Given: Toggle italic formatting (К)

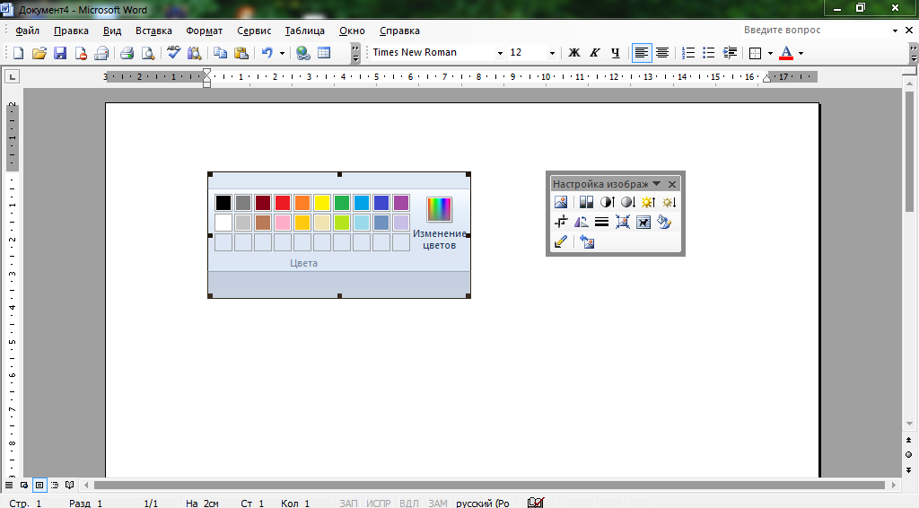Looking at the screenshot, I should [x=594, y=53].
